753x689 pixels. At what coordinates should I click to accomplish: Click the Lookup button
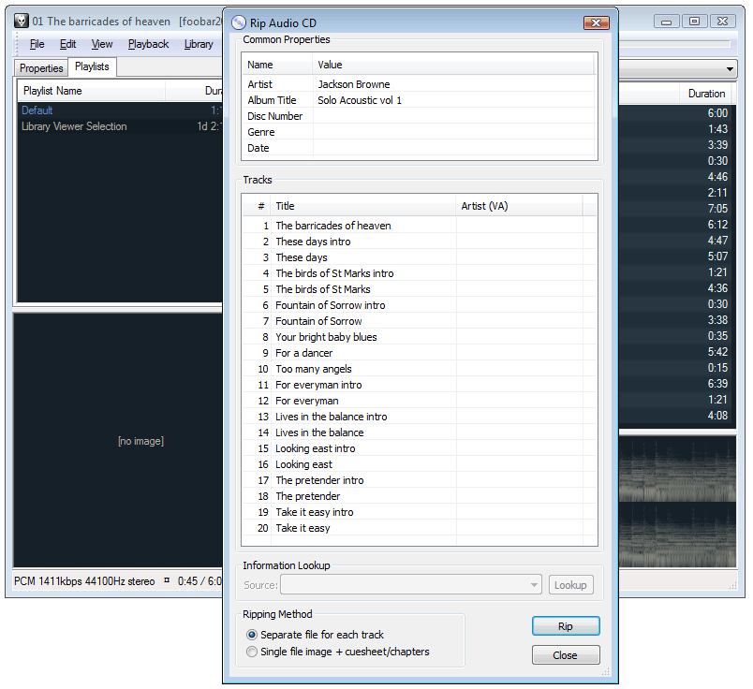point(570,585)
